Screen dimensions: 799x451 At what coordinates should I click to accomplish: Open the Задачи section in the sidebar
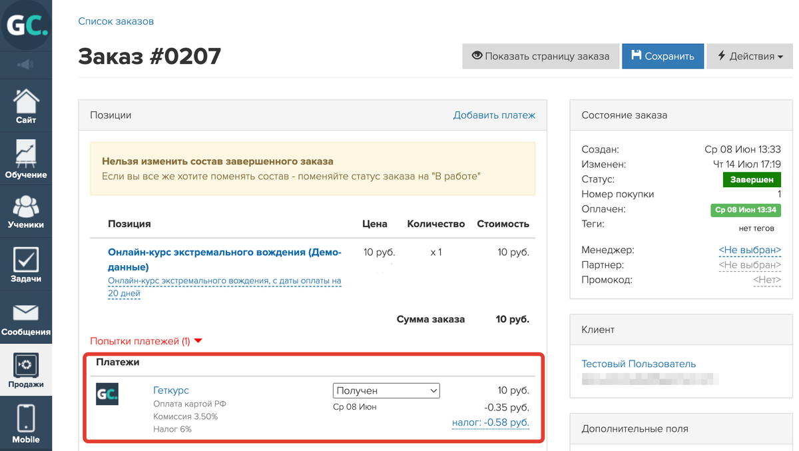pyautogui.click(x=26, y=264)
